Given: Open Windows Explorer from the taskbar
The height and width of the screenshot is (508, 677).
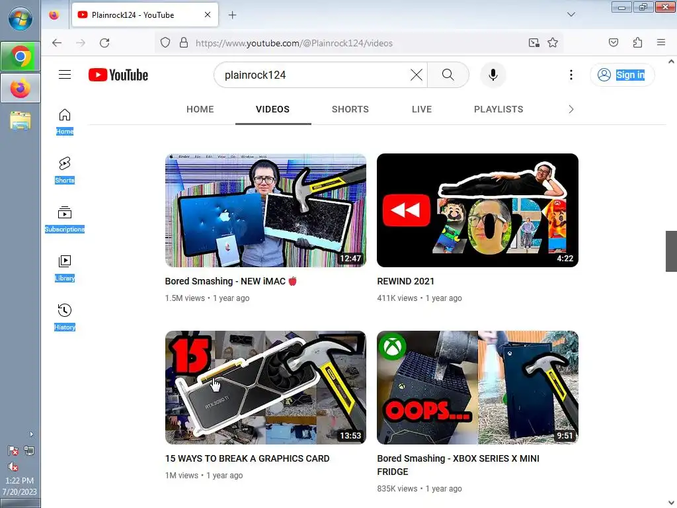Looking at the screenshot, I should 20,120.
